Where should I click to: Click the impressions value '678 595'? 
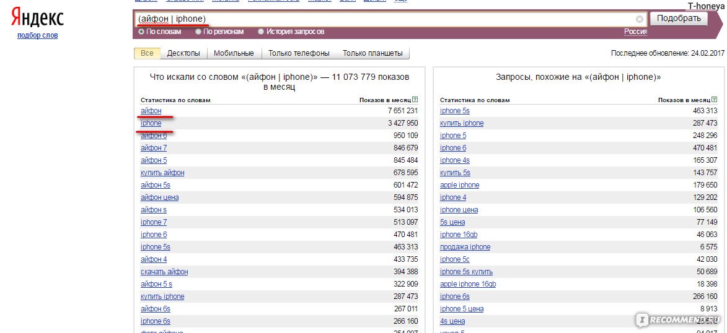click(406, 173)
